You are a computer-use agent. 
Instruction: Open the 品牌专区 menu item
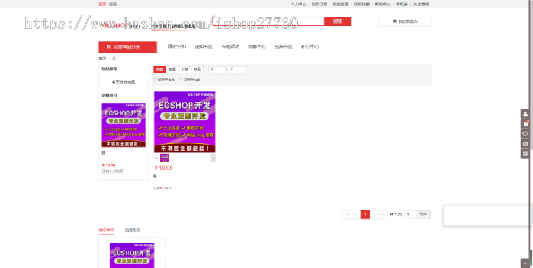[x=284, y=47]
